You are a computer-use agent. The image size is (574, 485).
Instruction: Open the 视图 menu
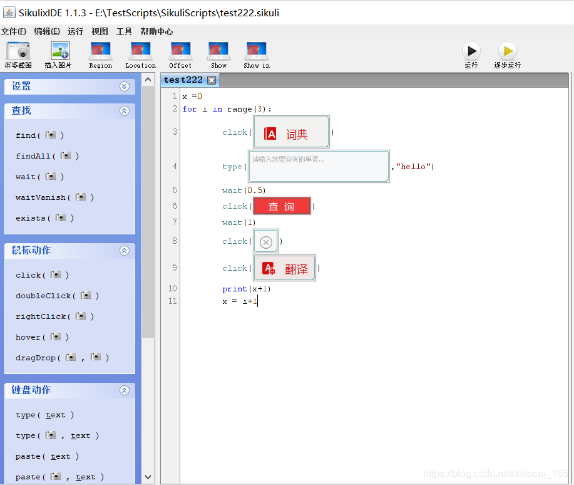pos(100,31)
